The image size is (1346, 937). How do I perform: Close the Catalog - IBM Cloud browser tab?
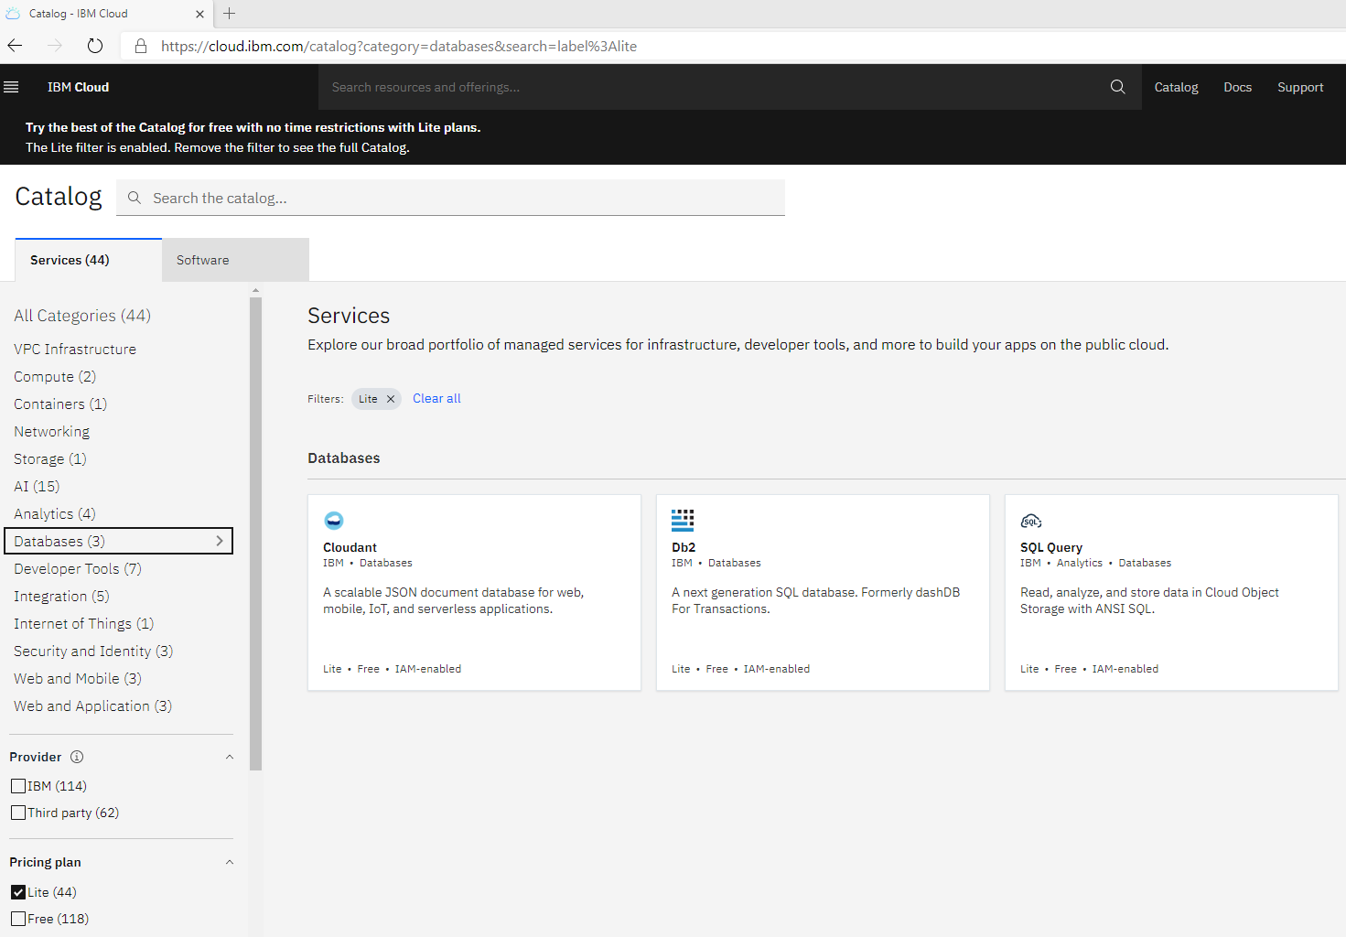coord(199,14)
